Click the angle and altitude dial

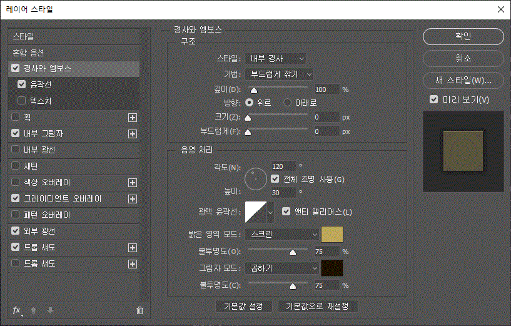(256, 179)
